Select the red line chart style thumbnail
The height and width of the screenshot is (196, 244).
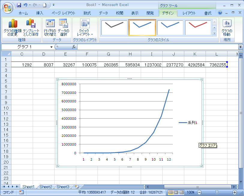(198, 27)
